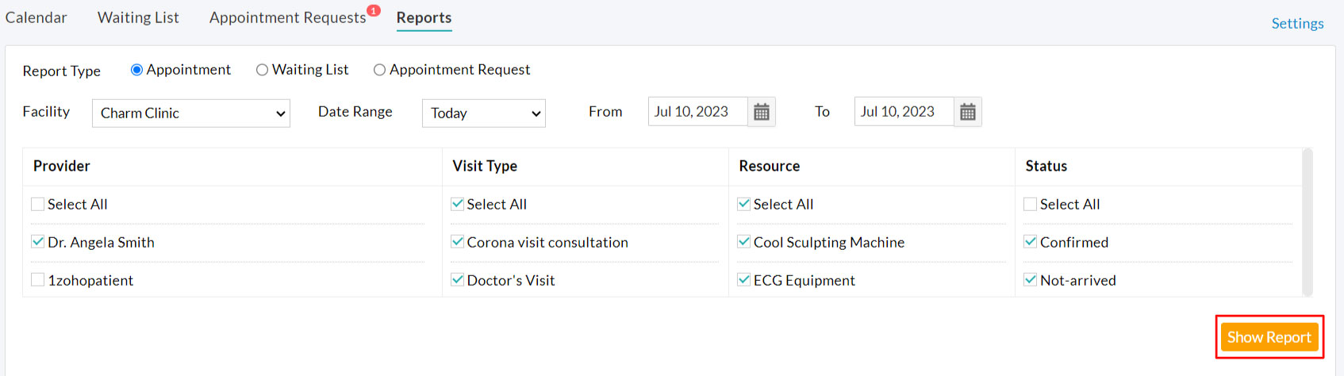Screen dimensions: 1344x376
Task: Click the From date input field
Action: pos(698,112)
